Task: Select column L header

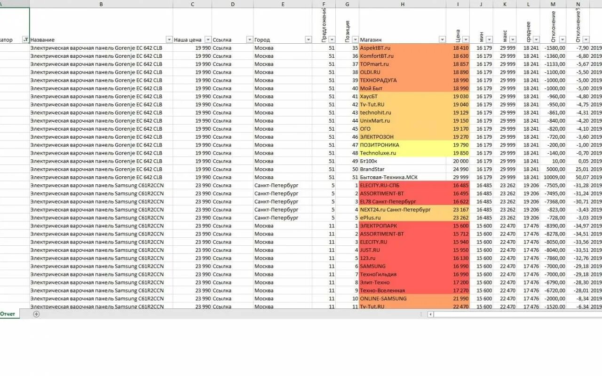Action: (x=528, y=4)
